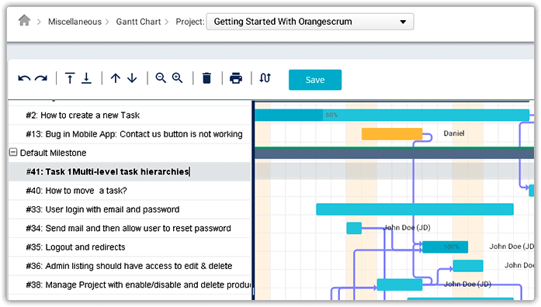
Task: Click the 100% completed task bar
Action: (x=445, y=247)
